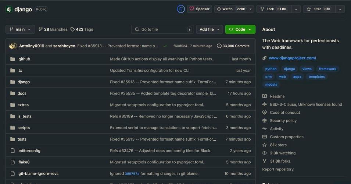The width and height of the screenshot is (351, 184).
Task: Click the .git-blame-ignore-revs file icon
Action: 13,173
